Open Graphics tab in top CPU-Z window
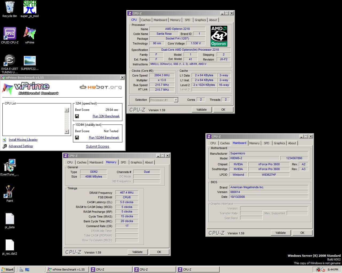The width and height of the screenshot is (342, 273). 200,20
